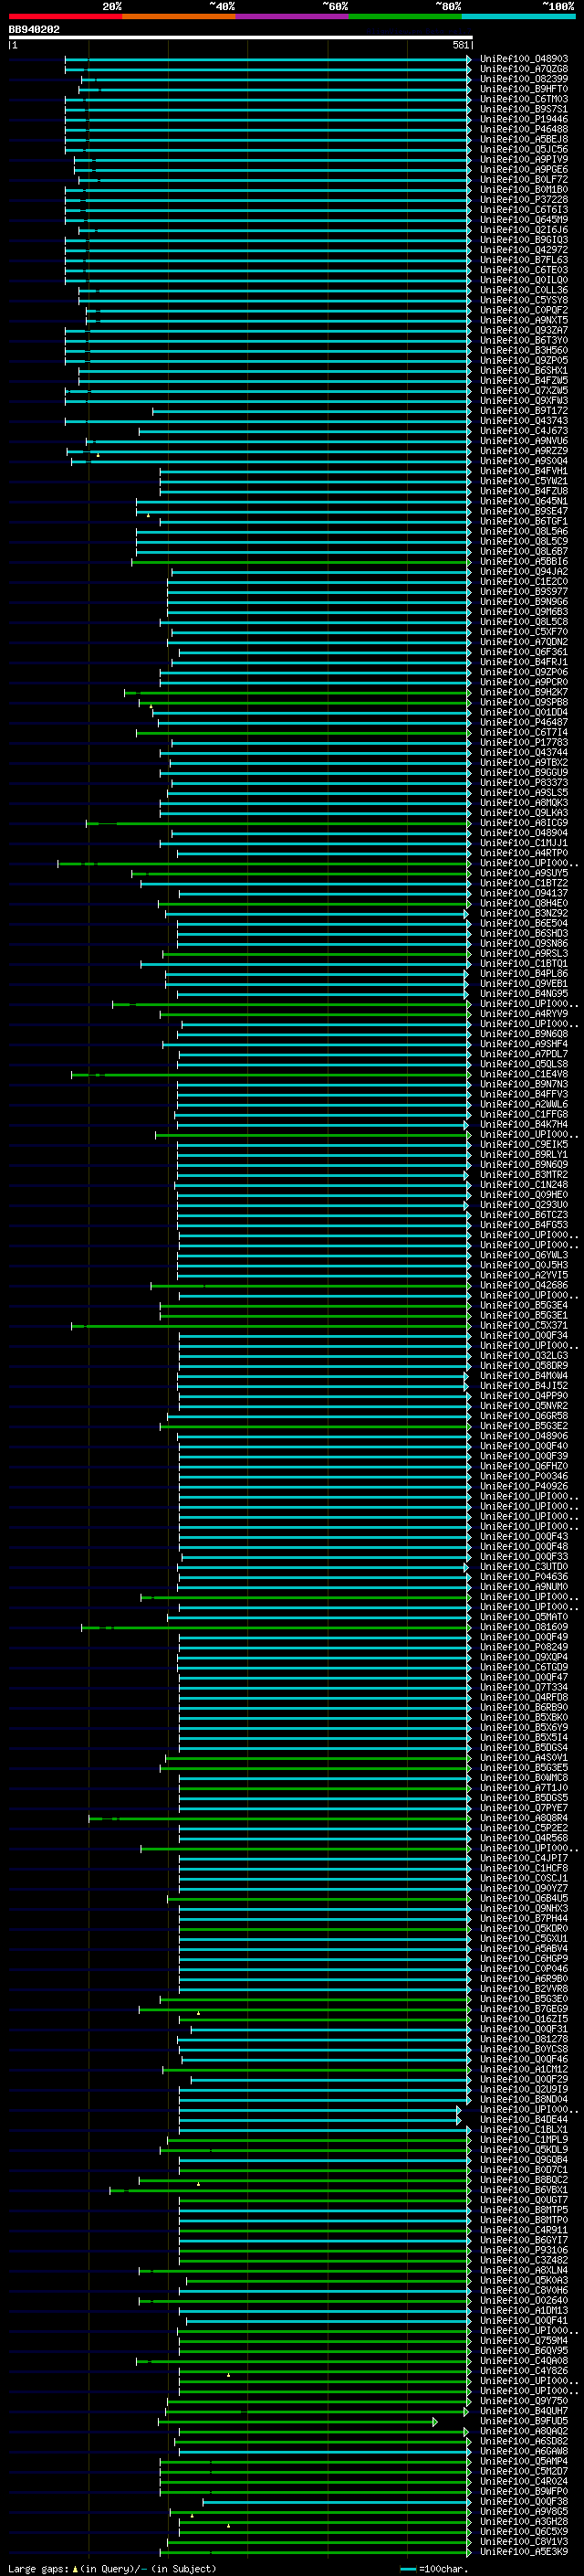Click the UniRef100_B9FUD5 label
Image resolution: width=584 pixels, height=2576 pixels.
[523, 2420]
